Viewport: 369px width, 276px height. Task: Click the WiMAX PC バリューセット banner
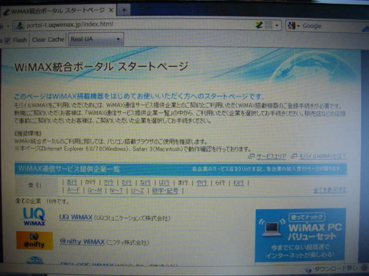[x=300, y=236]
